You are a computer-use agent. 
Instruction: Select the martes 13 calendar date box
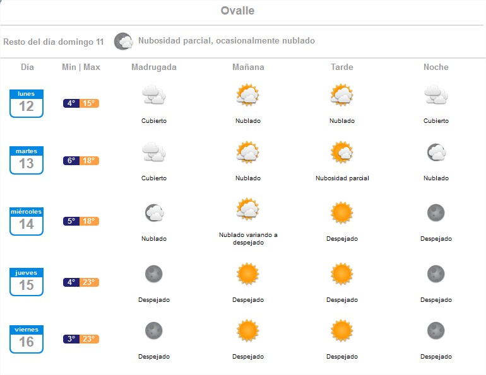coord(27,160)
